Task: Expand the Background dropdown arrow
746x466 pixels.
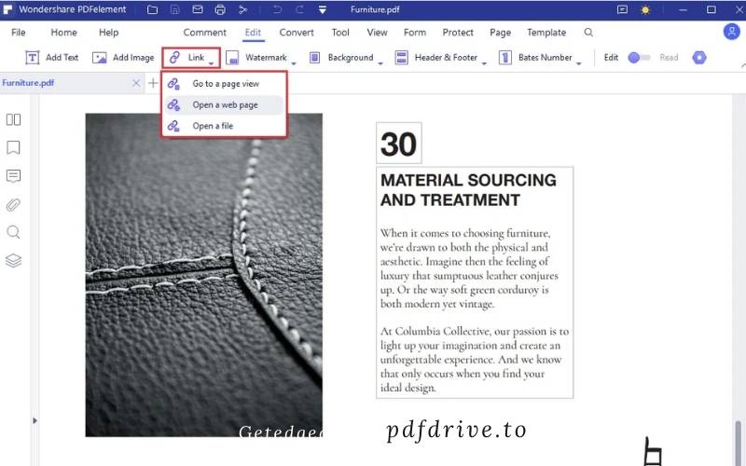Action: pyautogui.click(x=380, y=62)
